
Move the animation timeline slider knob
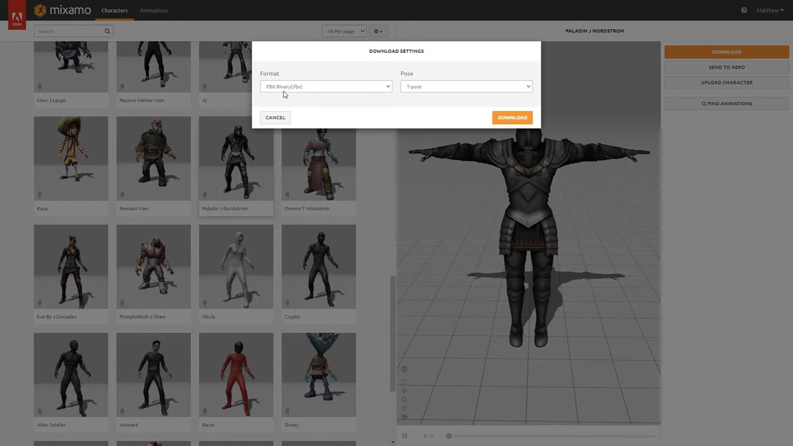[449, 436]
